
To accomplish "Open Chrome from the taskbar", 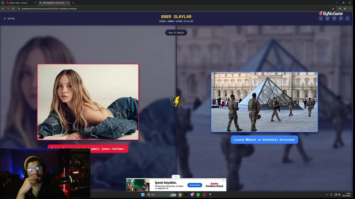I will click(x=180, y=195).
